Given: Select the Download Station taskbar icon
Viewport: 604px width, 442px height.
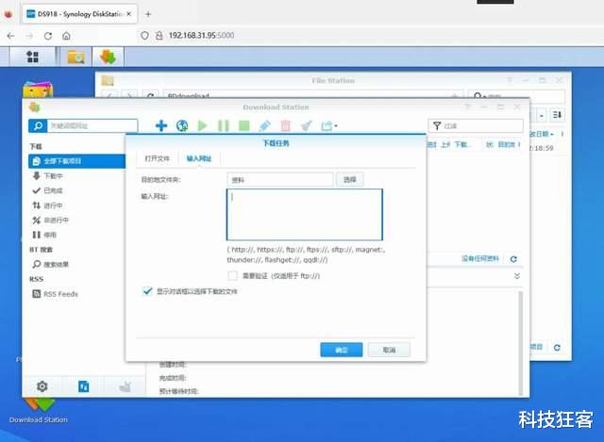Looking at the screenshot, I should [109, 57].
